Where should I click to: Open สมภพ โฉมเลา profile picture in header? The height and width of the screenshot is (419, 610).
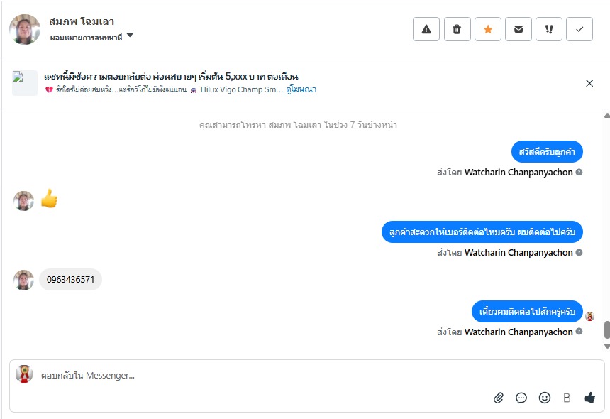pyautogui.click(x=25, y=29)
